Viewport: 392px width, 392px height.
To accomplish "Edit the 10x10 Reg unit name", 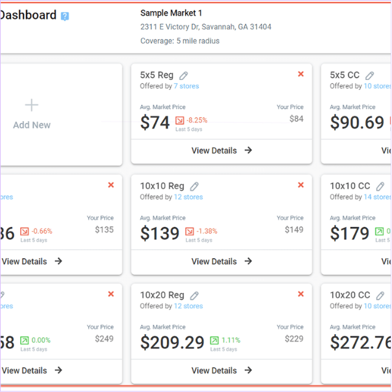I will click(x=194, y=186).
